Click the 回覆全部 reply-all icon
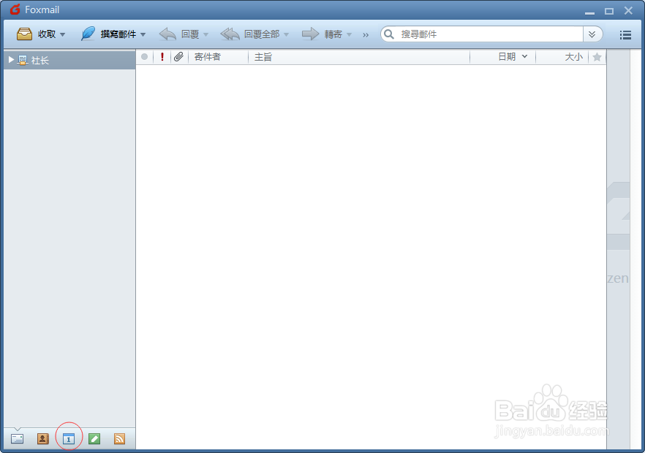The image size is (645, 453). [230, 34]
